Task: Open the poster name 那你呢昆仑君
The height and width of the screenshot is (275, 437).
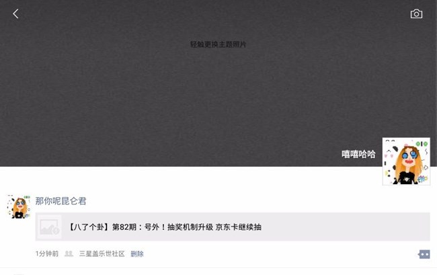Action: click(x=61, y=201)
